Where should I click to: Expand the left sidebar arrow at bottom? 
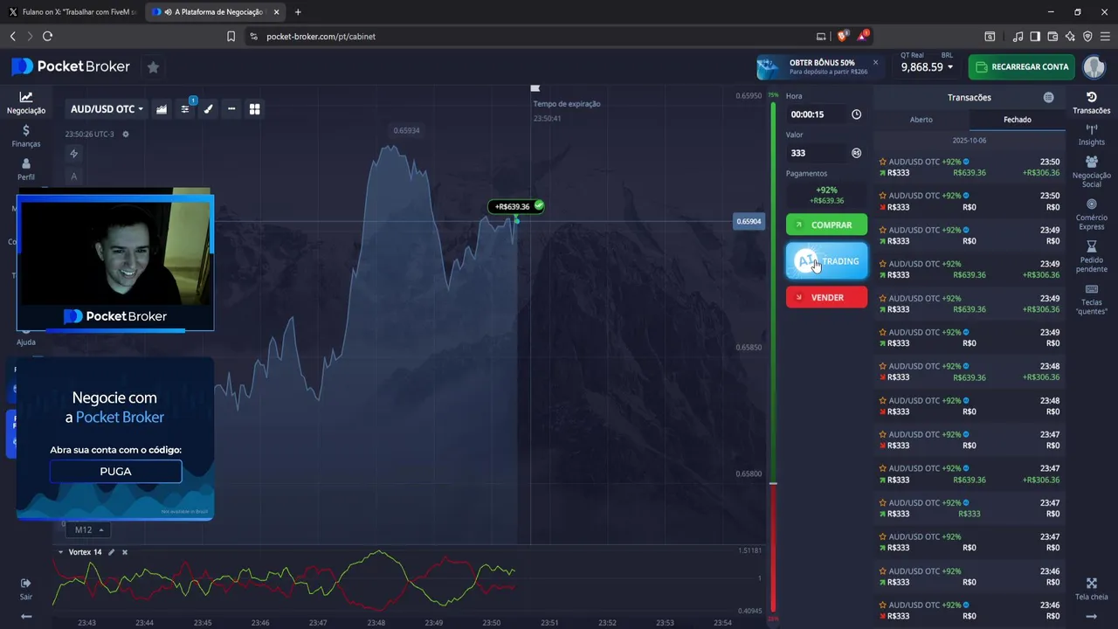point(26,616)
